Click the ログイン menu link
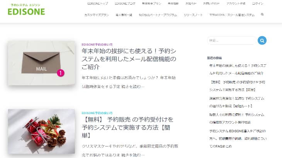 coord(258,3)
